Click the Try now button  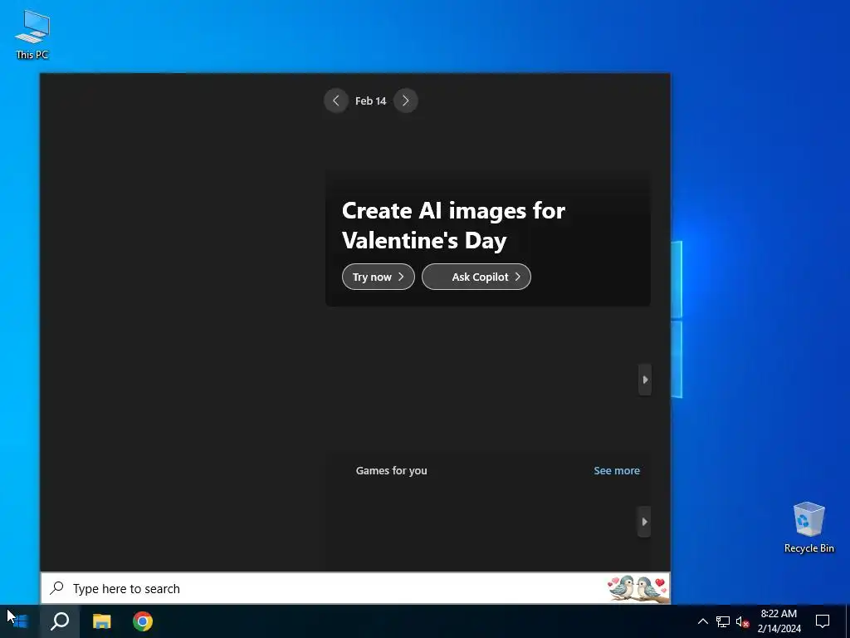click(379, 277)
